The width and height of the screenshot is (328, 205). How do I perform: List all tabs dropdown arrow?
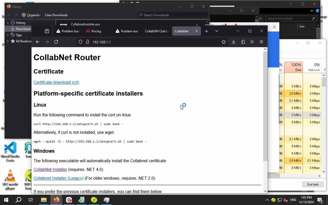[x=217, y=31]
